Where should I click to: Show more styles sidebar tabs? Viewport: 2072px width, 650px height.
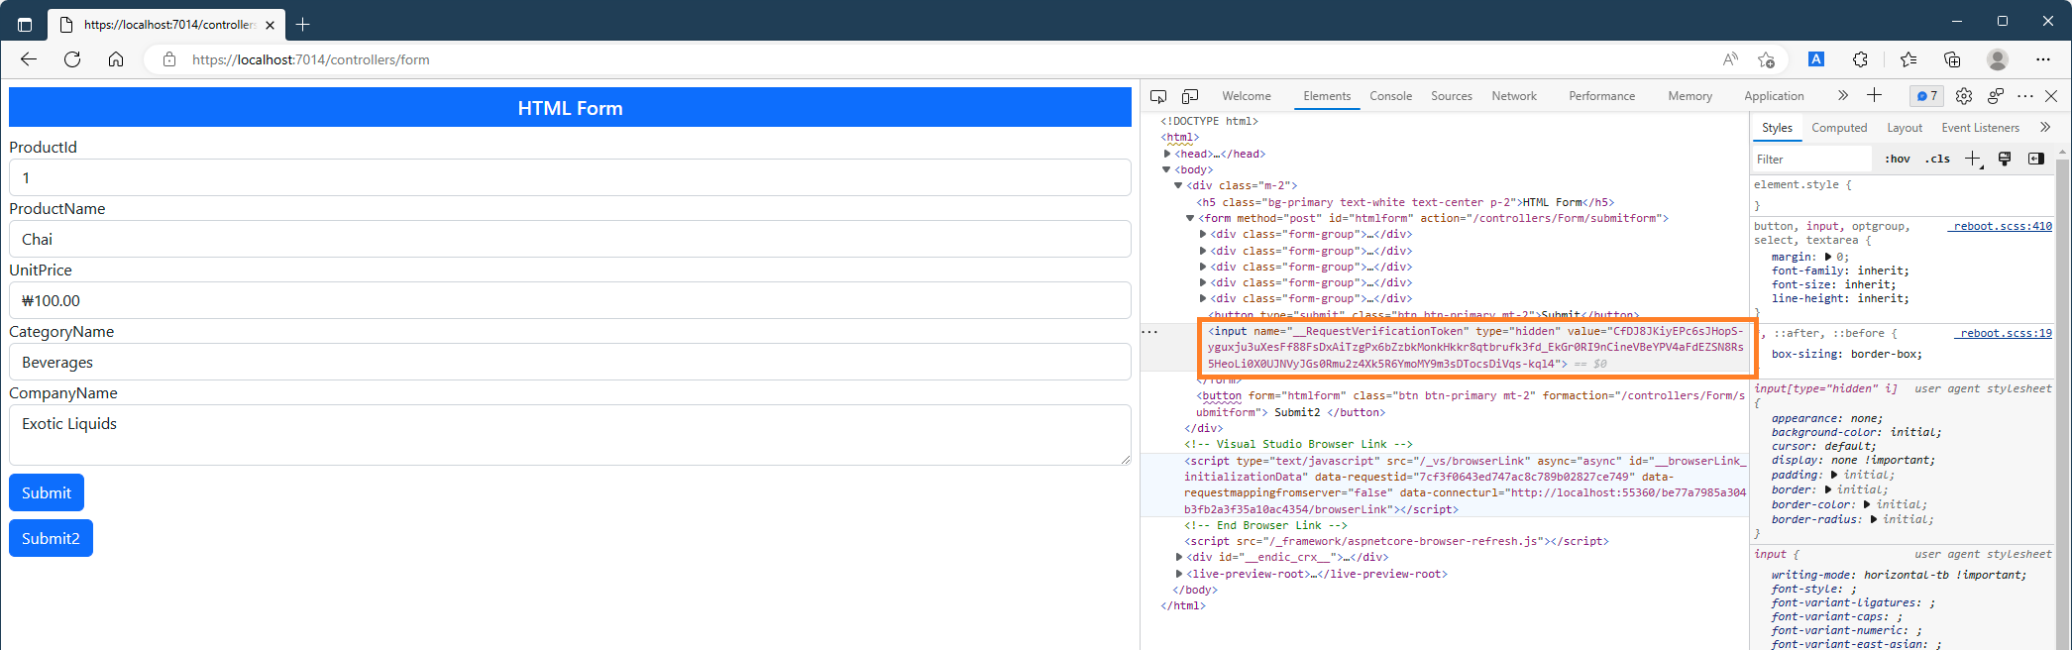[2045, 127]
